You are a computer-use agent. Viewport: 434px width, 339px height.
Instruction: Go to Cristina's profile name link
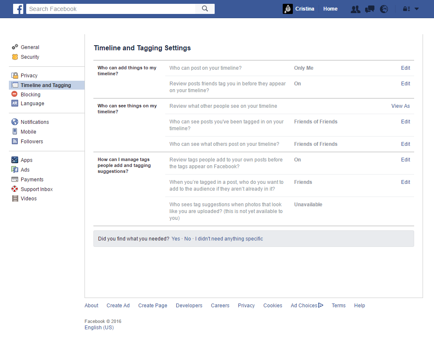point(304,9)
